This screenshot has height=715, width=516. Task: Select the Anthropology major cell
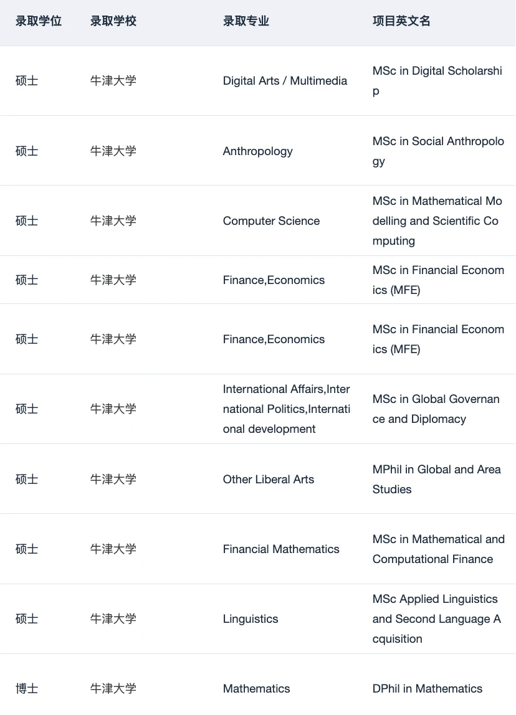[x=258, y=151]
